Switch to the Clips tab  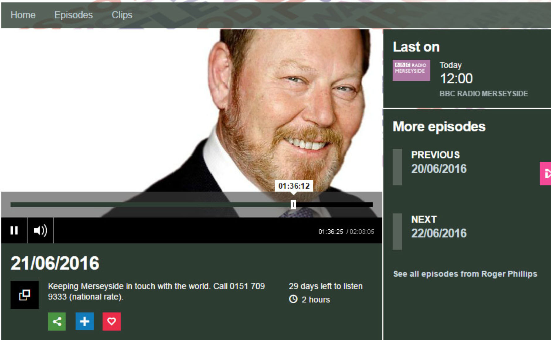click(x=122, y=15)
